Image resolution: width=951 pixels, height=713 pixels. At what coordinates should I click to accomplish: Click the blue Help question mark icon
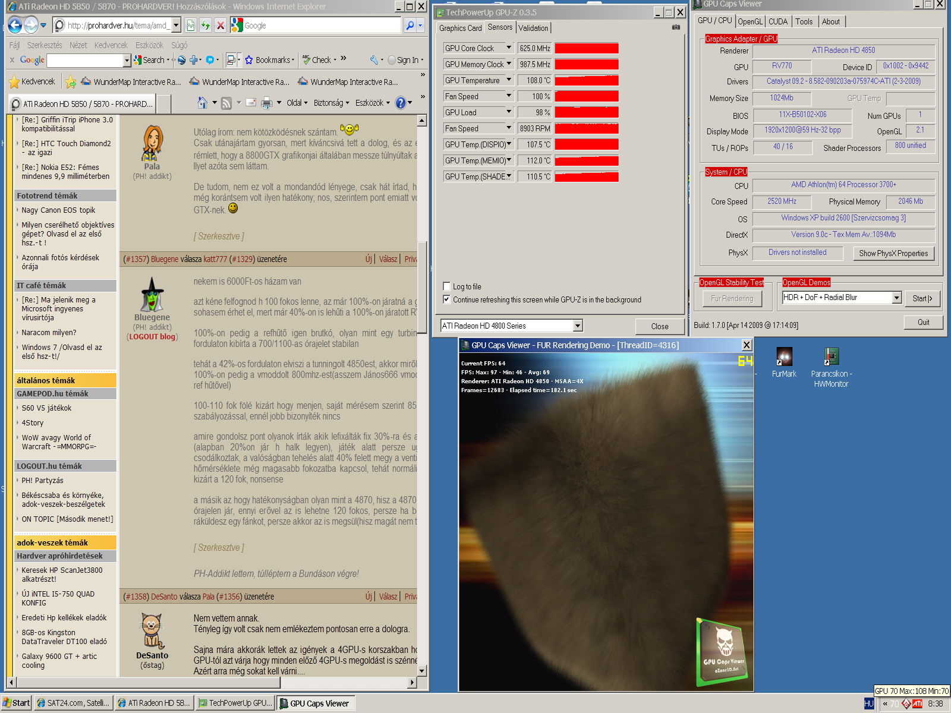[x=400, y=103]
